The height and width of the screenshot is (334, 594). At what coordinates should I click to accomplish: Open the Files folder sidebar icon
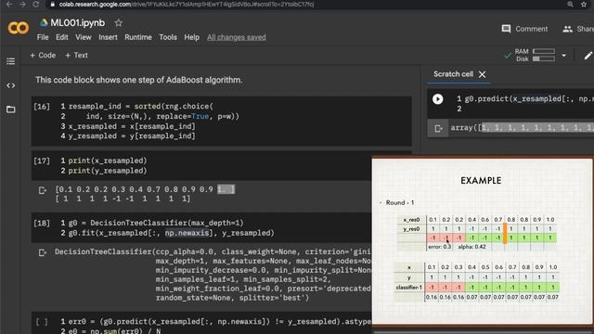(x=10, y=109)
